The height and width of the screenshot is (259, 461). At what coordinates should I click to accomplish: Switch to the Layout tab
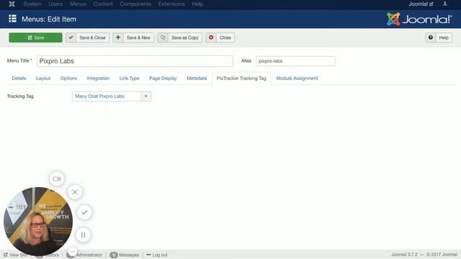coord(43,78)
